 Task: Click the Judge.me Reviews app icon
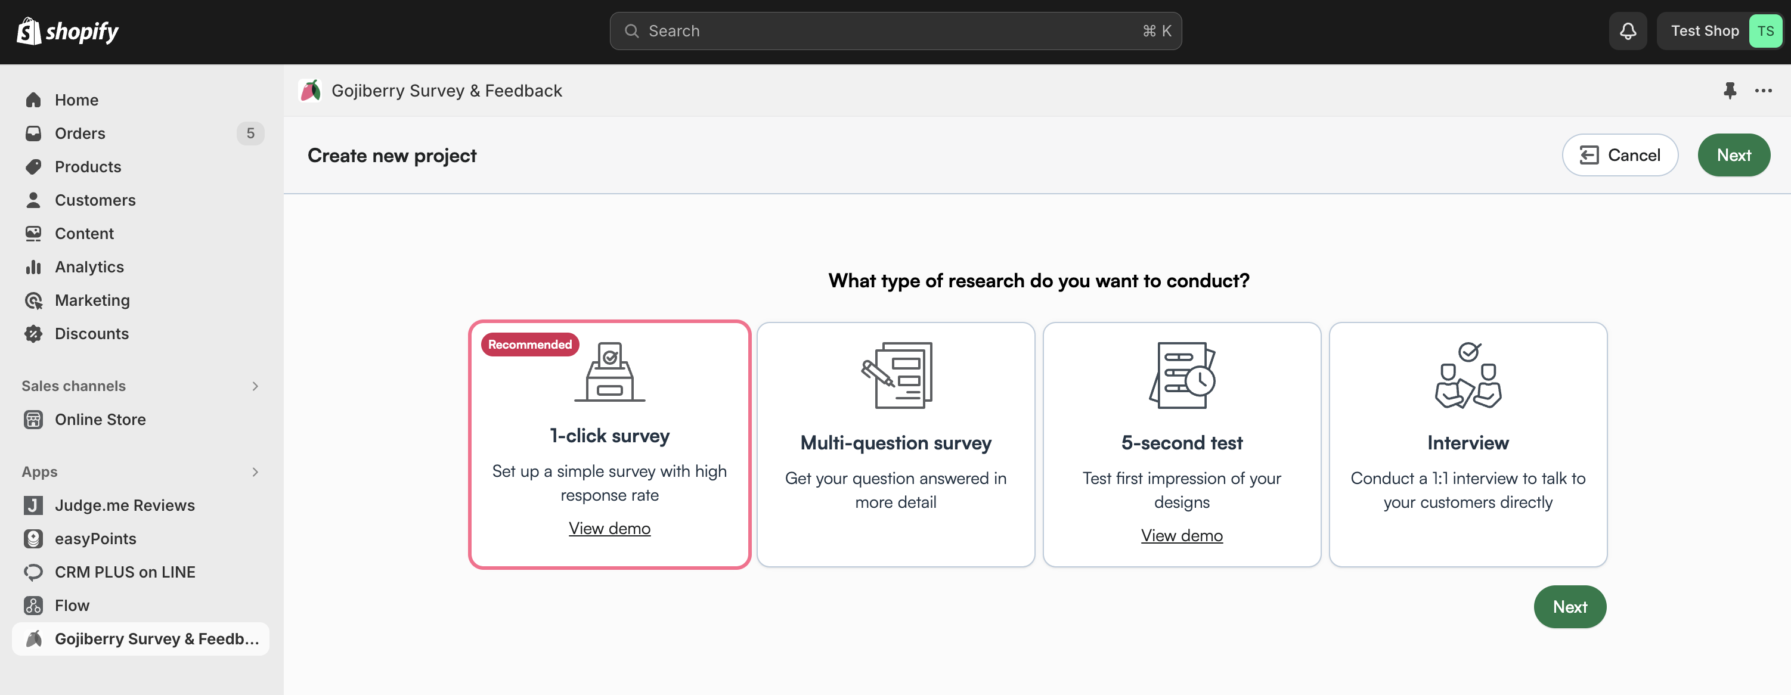pos(33,505)
